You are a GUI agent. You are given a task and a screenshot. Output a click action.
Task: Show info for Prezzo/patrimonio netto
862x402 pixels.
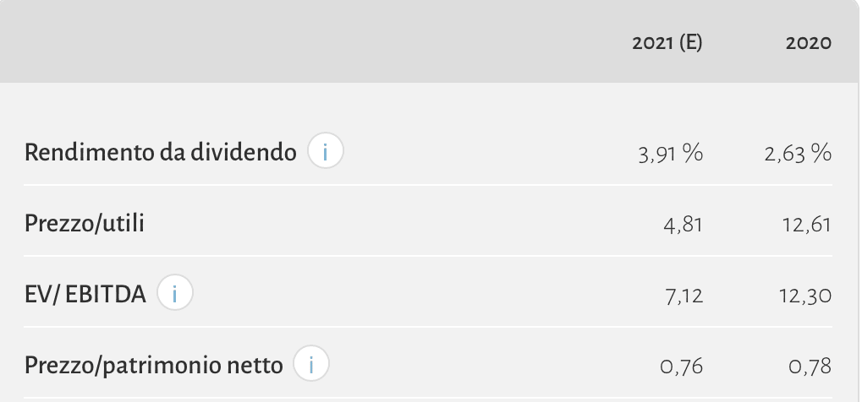[310, 365]
